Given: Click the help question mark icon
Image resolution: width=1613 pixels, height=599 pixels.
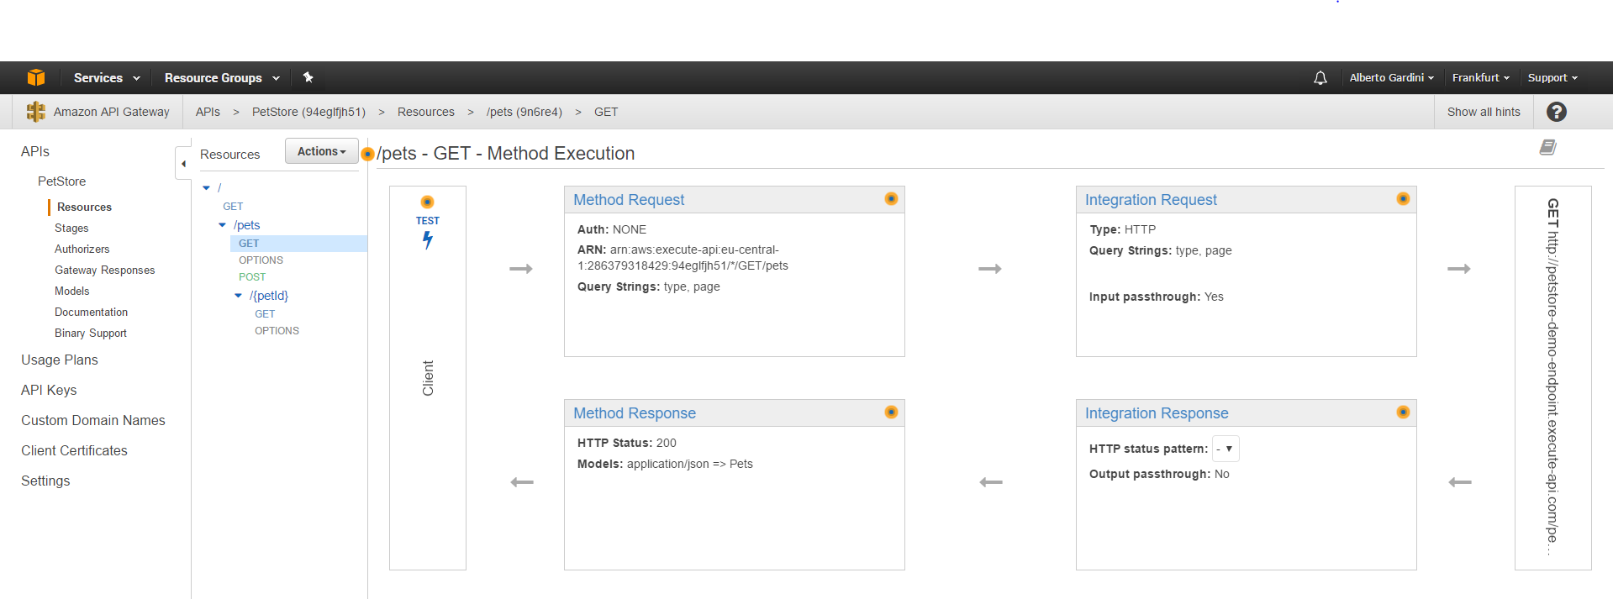Looking at the screenshot, I should [x=1556, y=112].
